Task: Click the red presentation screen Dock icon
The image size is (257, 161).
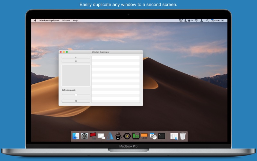Action: [93, 136]
